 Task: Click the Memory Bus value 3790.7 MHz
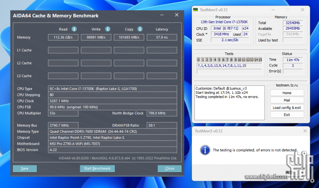tap(63, 125)
